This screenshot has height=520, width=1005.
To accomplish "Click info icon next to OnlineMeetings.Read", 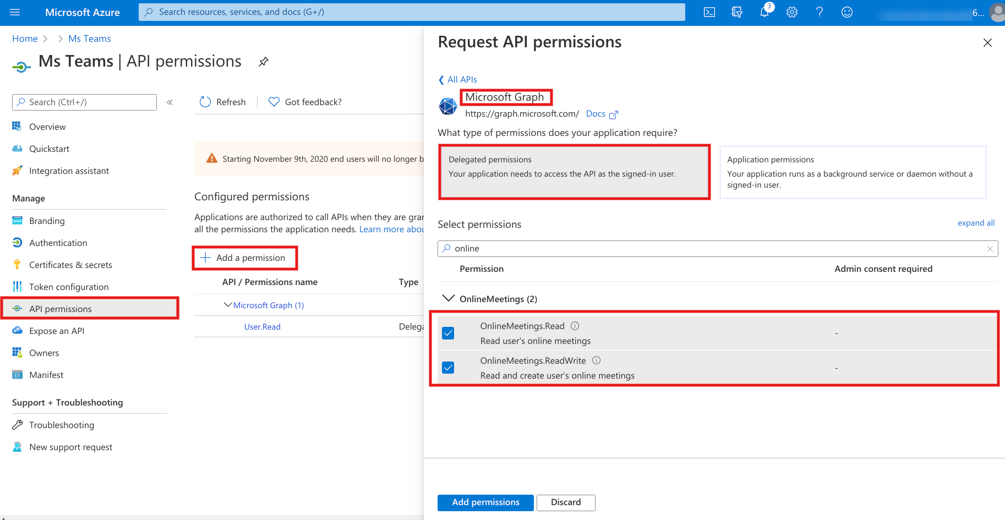I will pyautogui.click(x=575, y=326).
